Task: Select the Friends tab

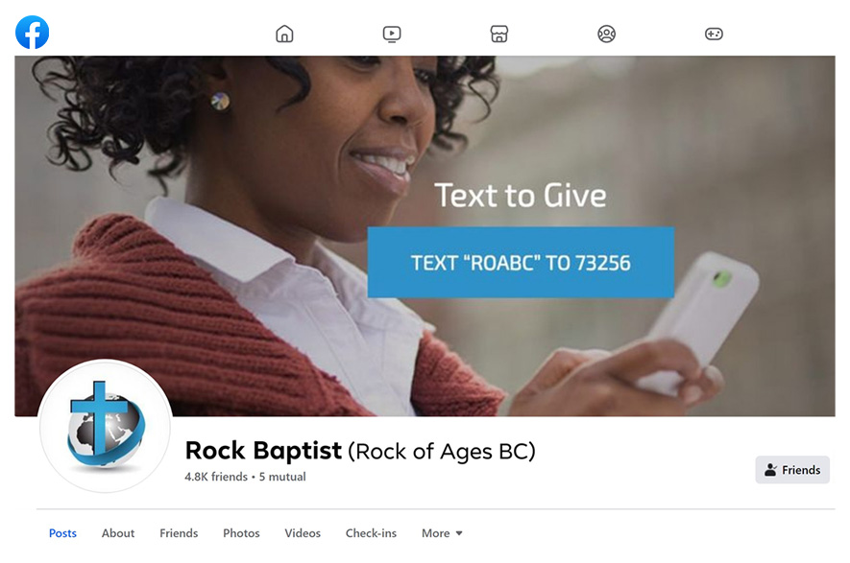Action: (179, 533)
